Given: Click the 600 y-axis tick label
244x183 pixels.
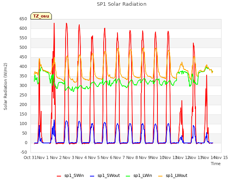Looking at the screenshot, I should (23, 29).
